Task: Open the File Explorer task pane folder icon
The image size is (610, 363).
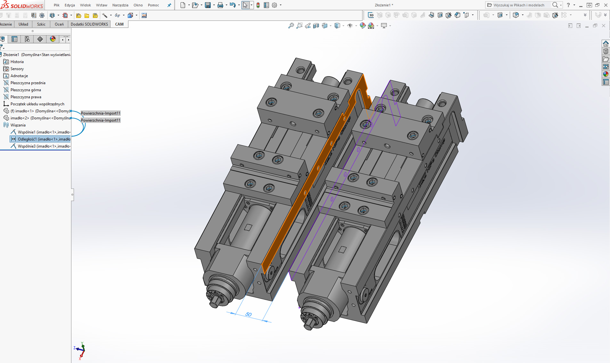Action: point(606,59)
